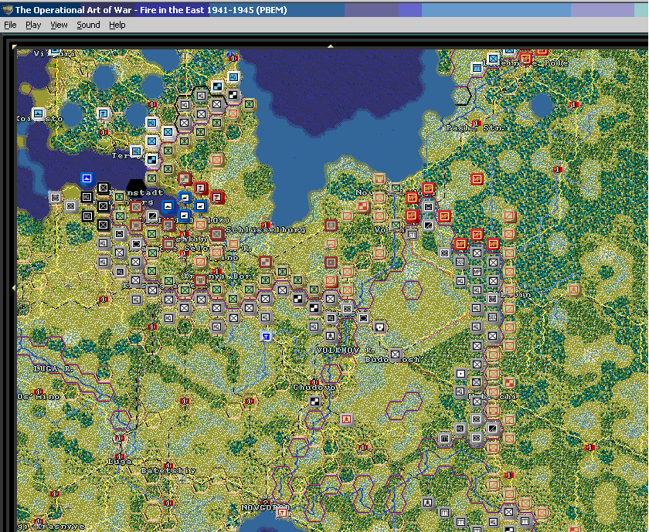
Task: Select the light-blue HQ counter at Terijoki
Action: click(136, 151)
